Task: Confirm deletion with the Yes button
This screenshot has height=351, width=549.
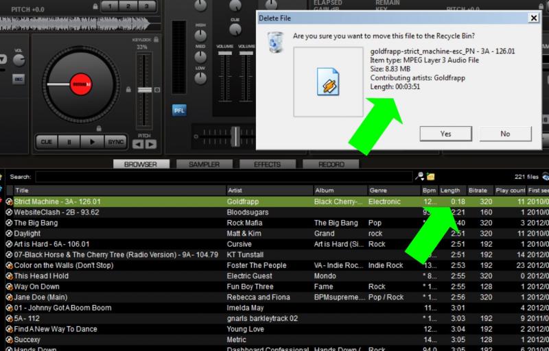Action: click(445, 134)
